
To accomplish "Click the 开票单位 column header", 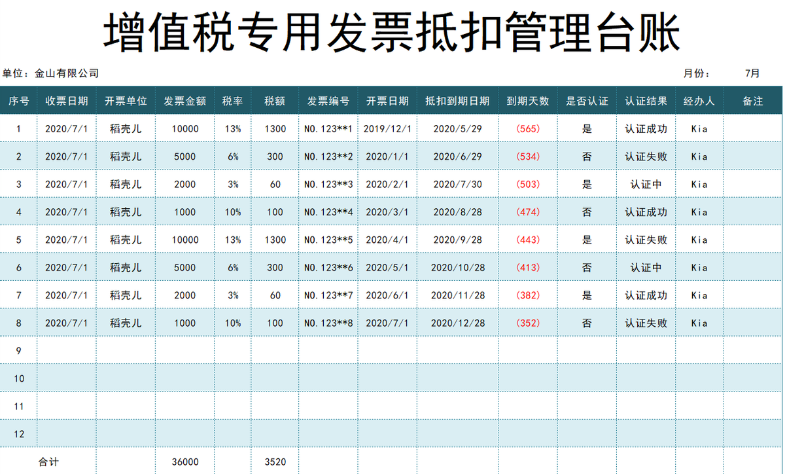I will (x=126, y=101).
